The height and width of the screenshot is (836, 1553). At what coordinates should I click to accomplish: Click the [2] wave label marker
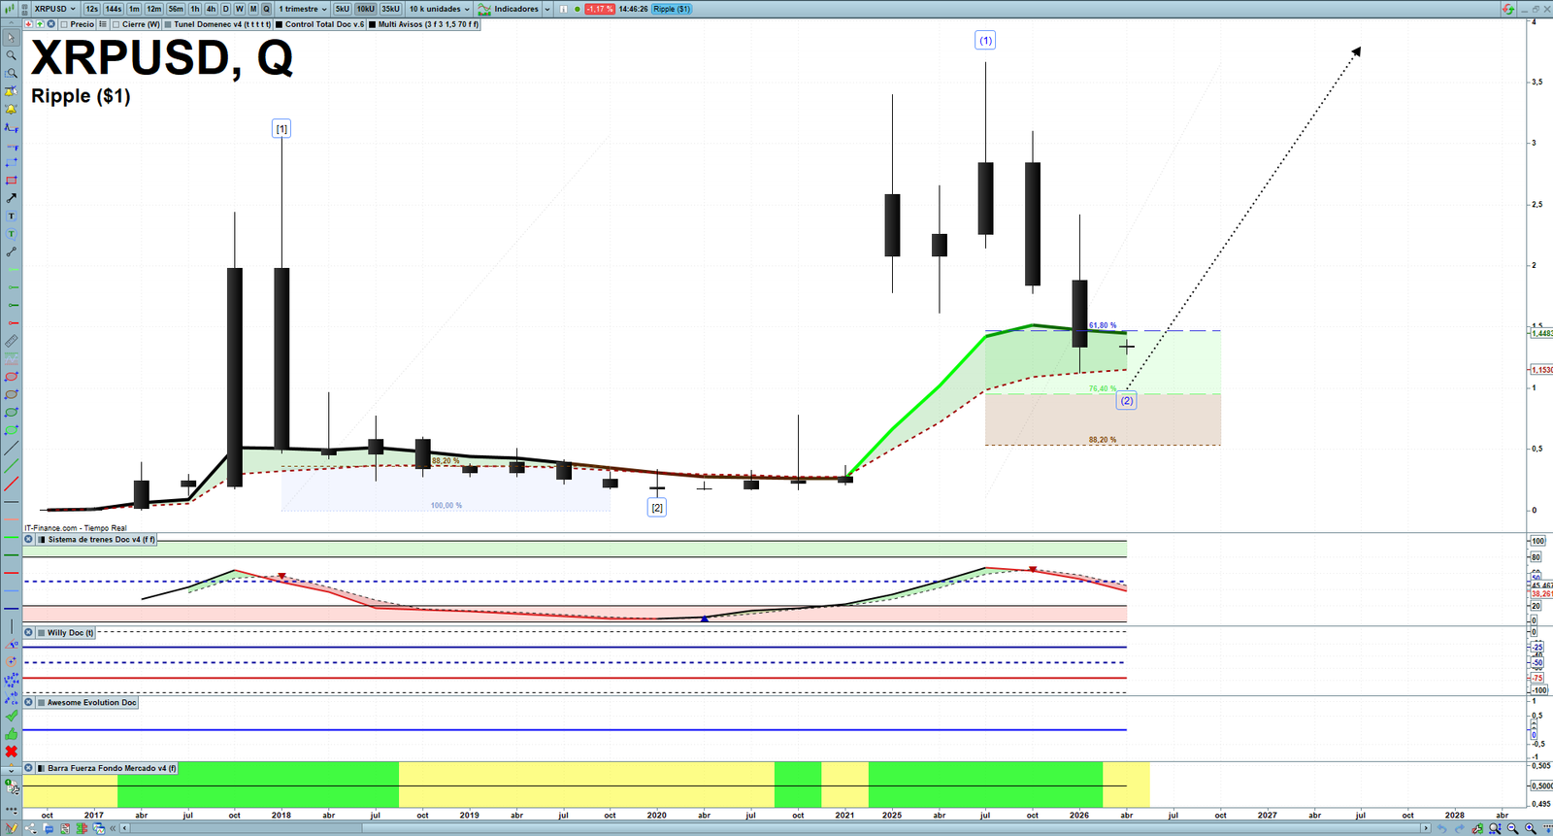(x=657, y=508)
